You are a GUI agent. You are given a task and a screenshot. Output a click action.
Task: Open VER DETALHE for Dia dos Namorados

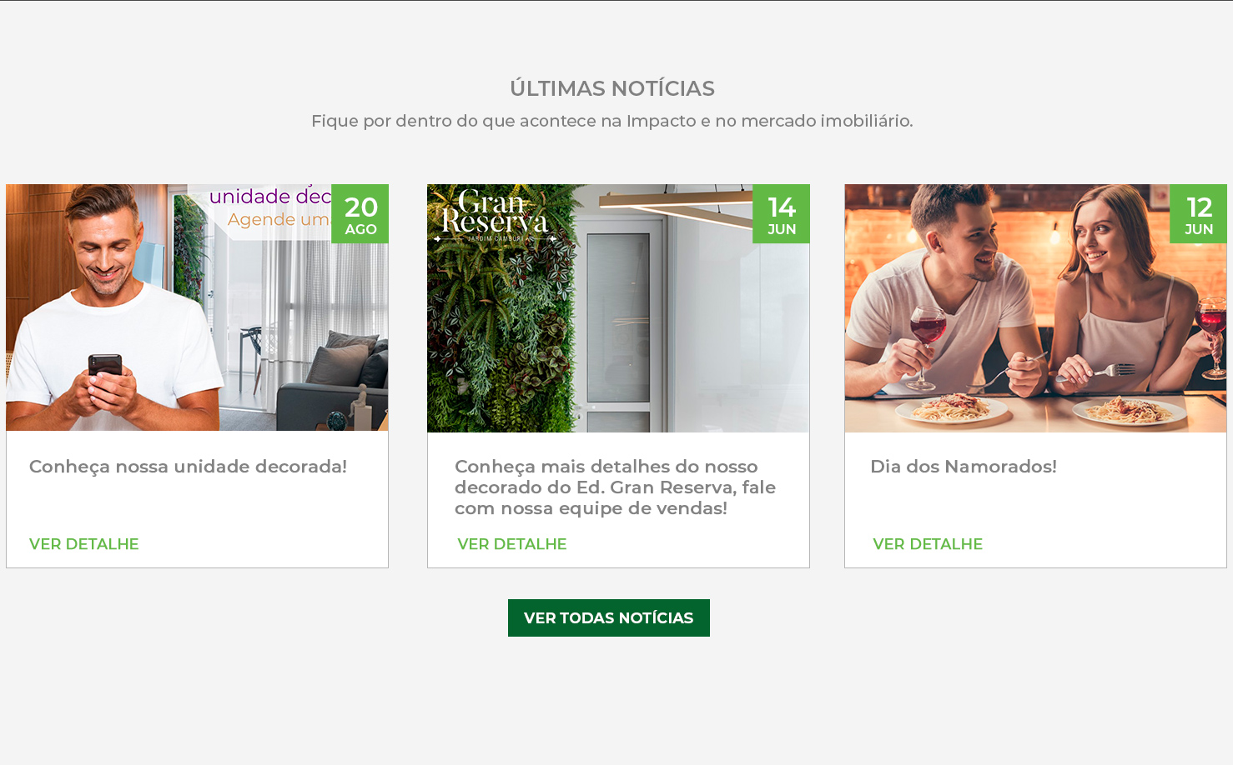[928, 544]
